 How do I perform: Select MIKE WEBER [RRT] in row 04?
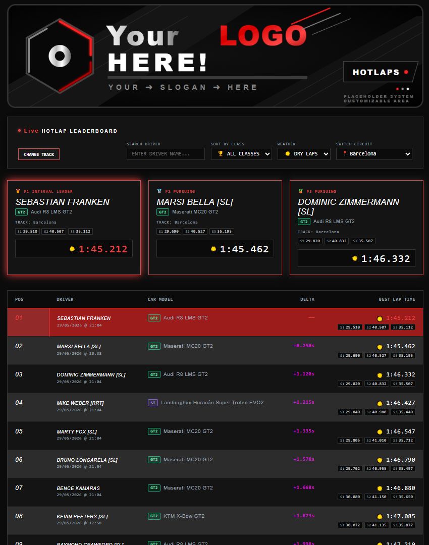pyautogui.click(x=80, y=403)
